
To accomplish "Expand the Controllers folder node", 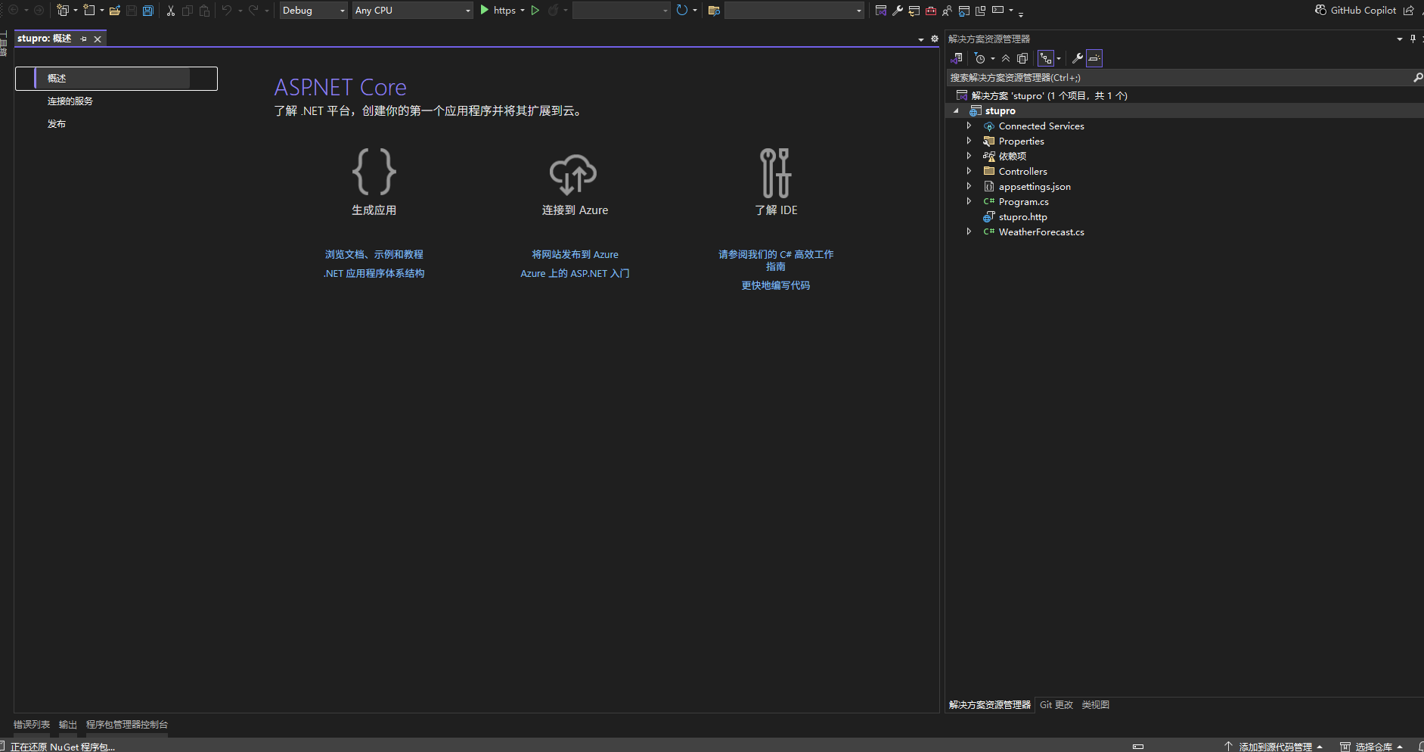I will 970,171.
